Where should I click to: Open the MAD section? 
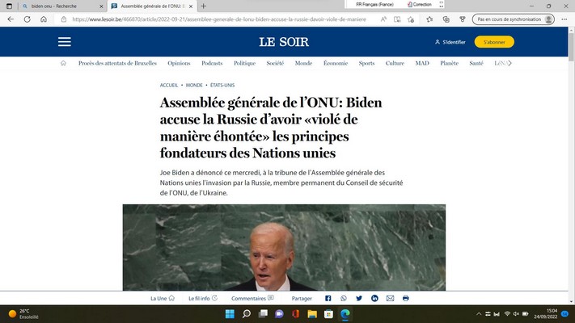coord(422,63)
